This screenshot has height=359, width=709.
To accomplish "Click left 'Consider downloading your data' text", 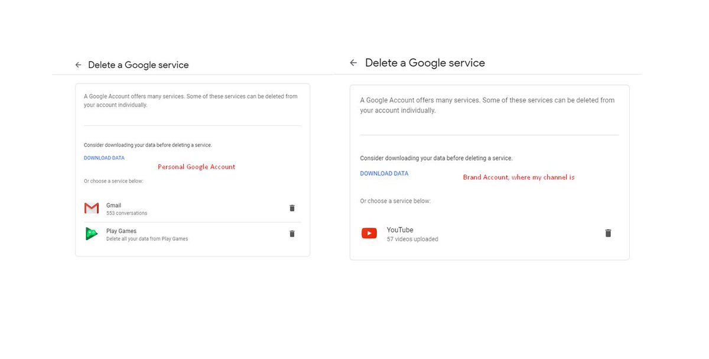I will pos(148,145).
